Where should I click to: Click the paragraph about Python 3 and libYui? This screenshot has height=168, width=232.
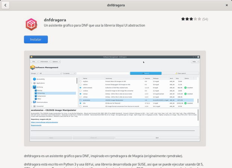[x=114, y=166]
